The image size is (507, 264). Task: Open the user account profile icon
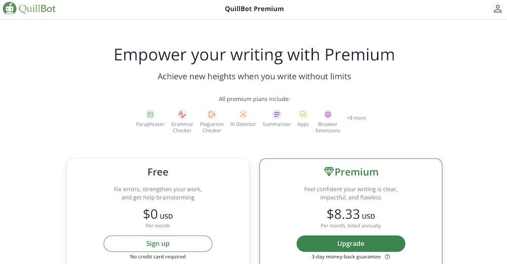coord(497,9)
